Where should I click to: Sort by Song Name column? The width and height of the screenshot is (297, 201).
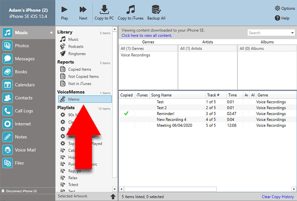(x=178, y=95)
